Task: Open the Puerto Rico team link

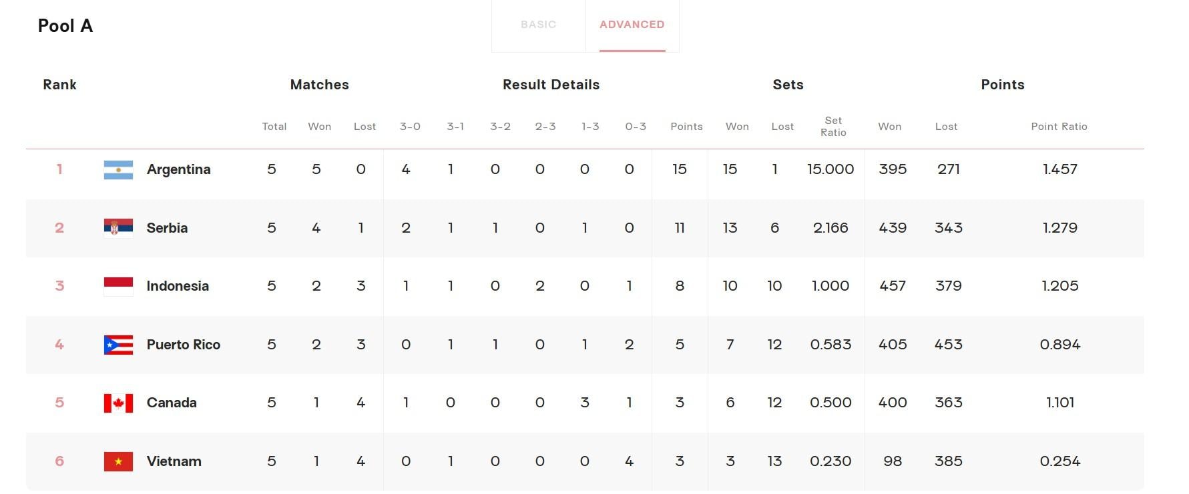Action: 184,345
